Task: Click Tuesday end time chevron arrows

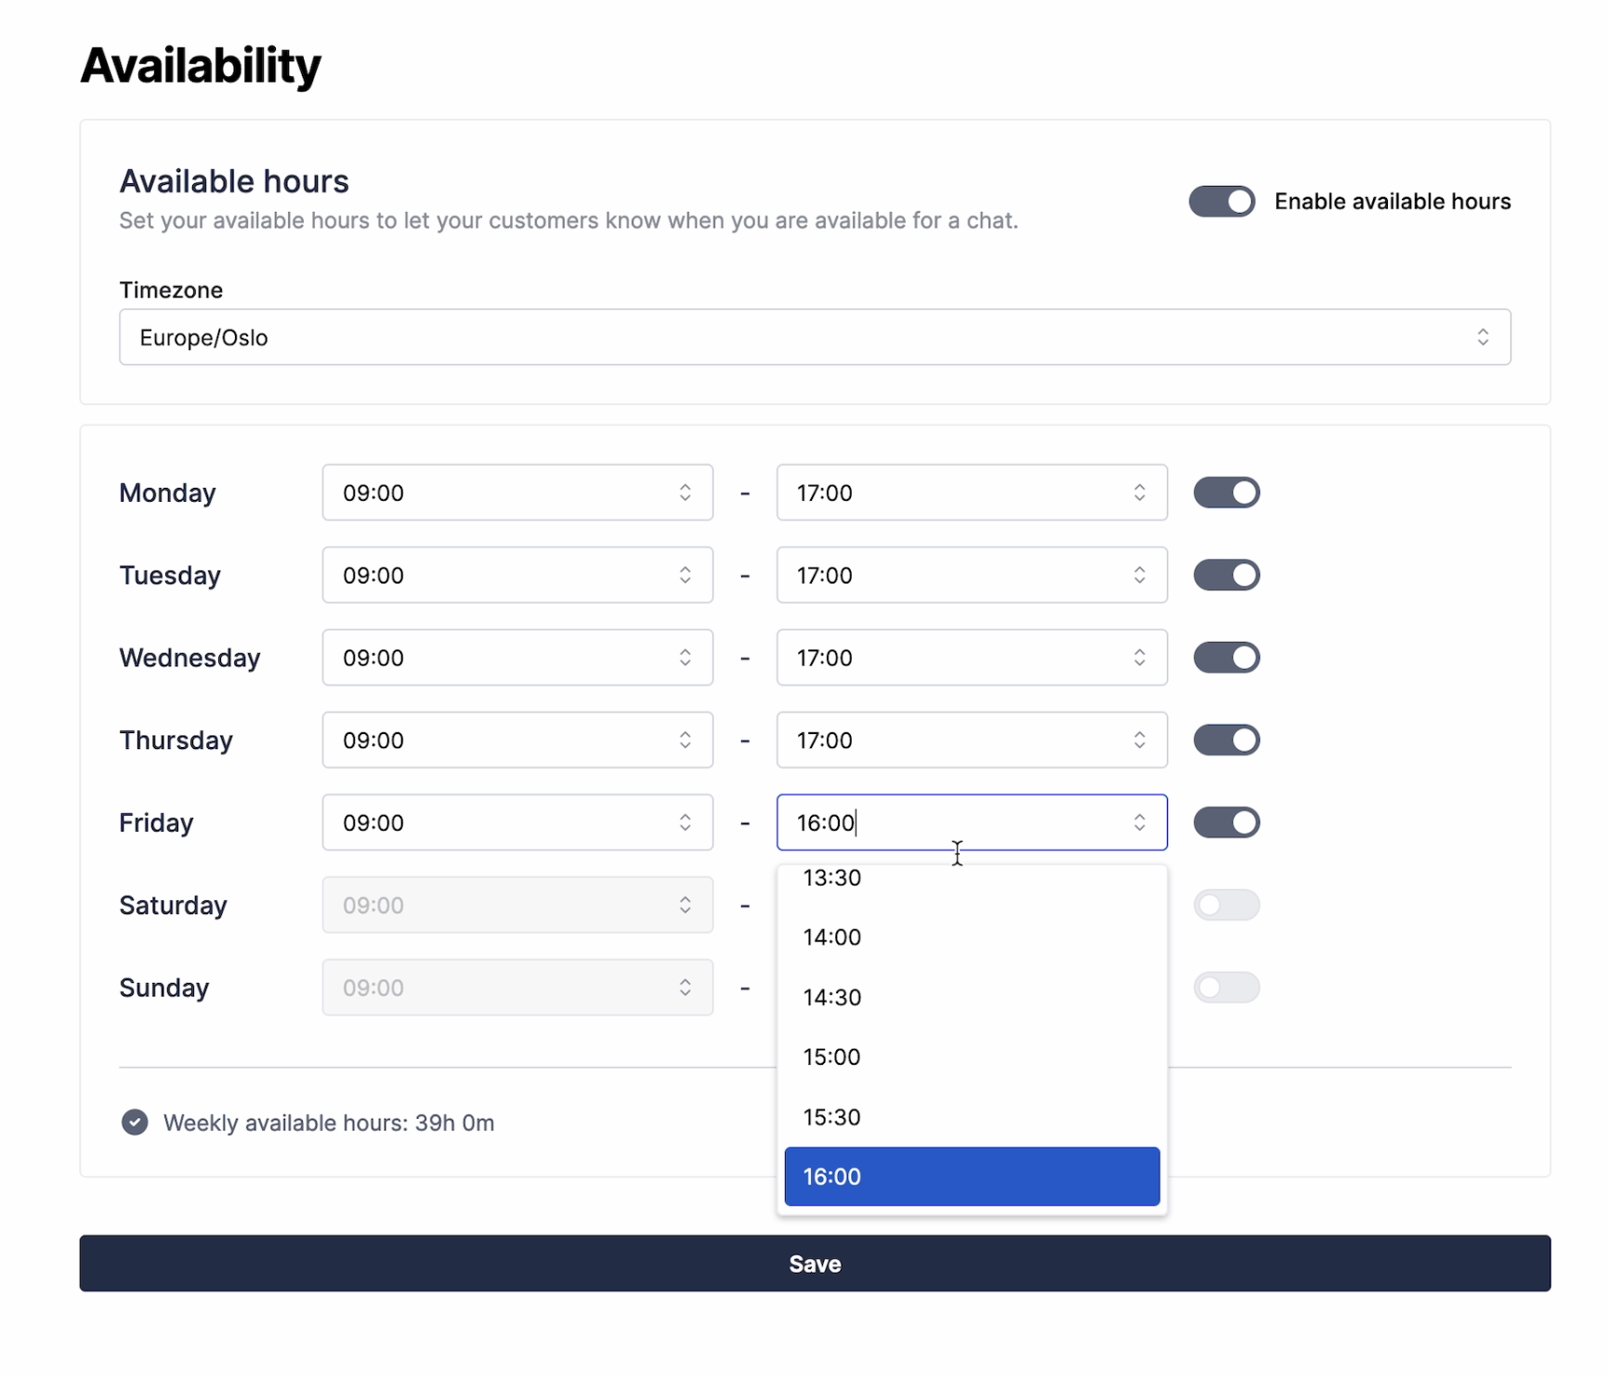Action: [1139, 575]
